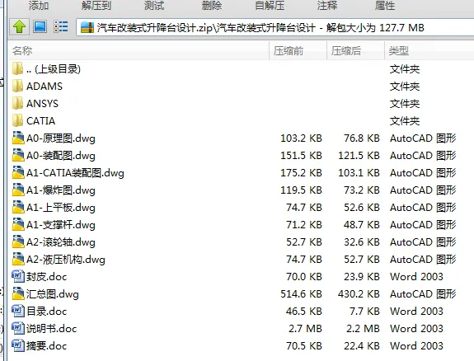Click the 自解压 toolbar button

(x=270, y=6)
